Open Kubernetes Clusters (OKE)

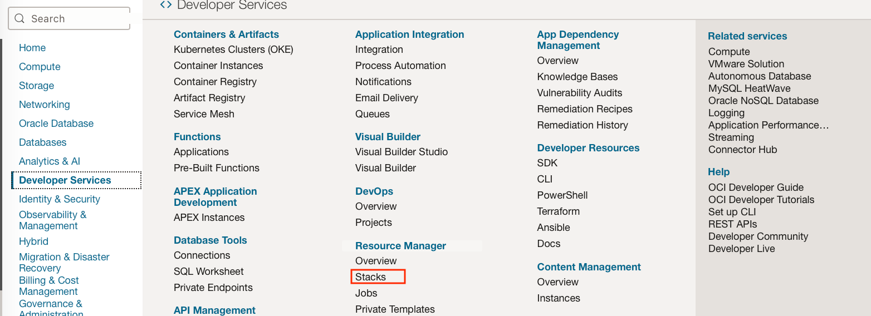click(x=233, y=50)
